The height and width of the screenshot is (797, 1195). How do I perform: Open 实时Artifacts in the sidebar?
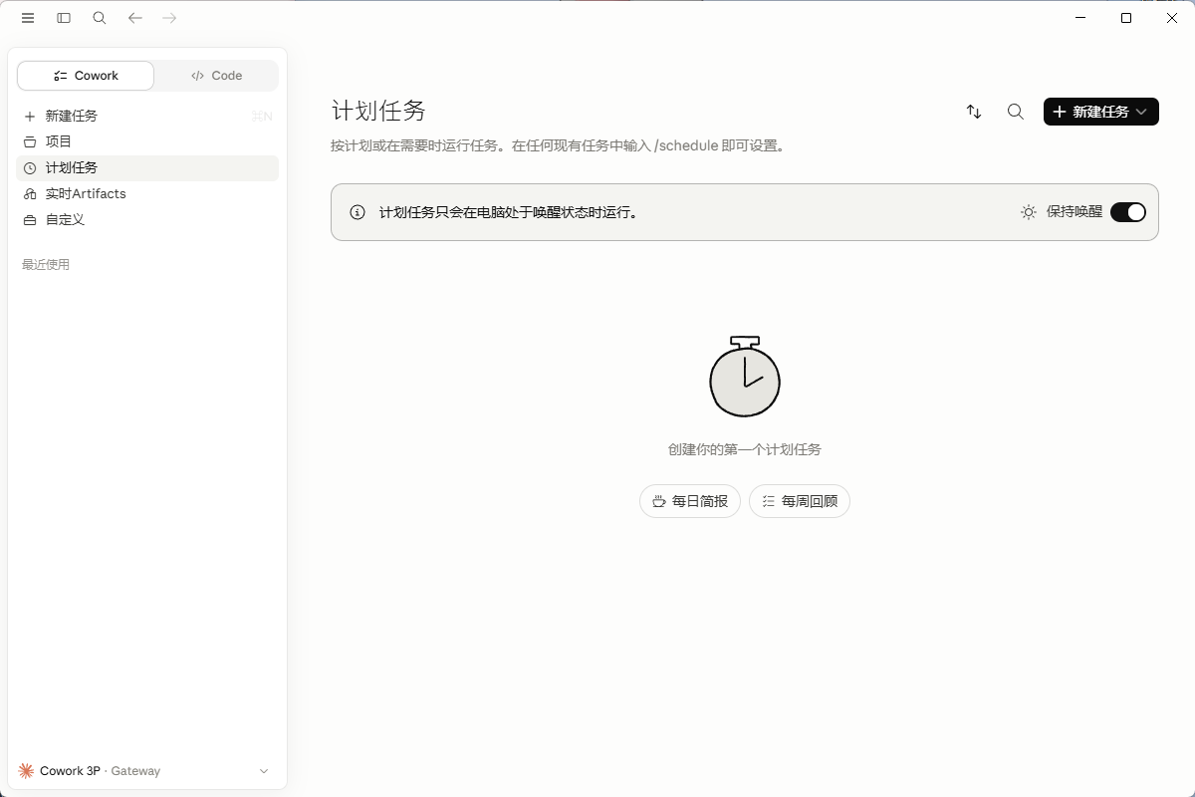(147, 193)
